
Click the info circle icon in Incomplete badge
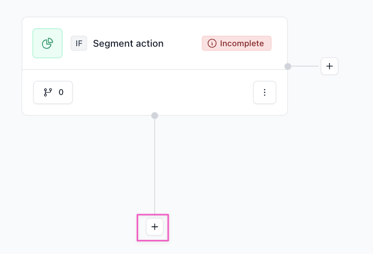[212, 44]
